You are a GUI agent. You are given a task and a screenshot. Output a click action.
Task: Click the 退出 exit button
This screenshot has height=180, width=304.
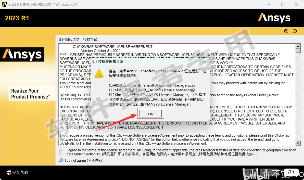[291, 172]
